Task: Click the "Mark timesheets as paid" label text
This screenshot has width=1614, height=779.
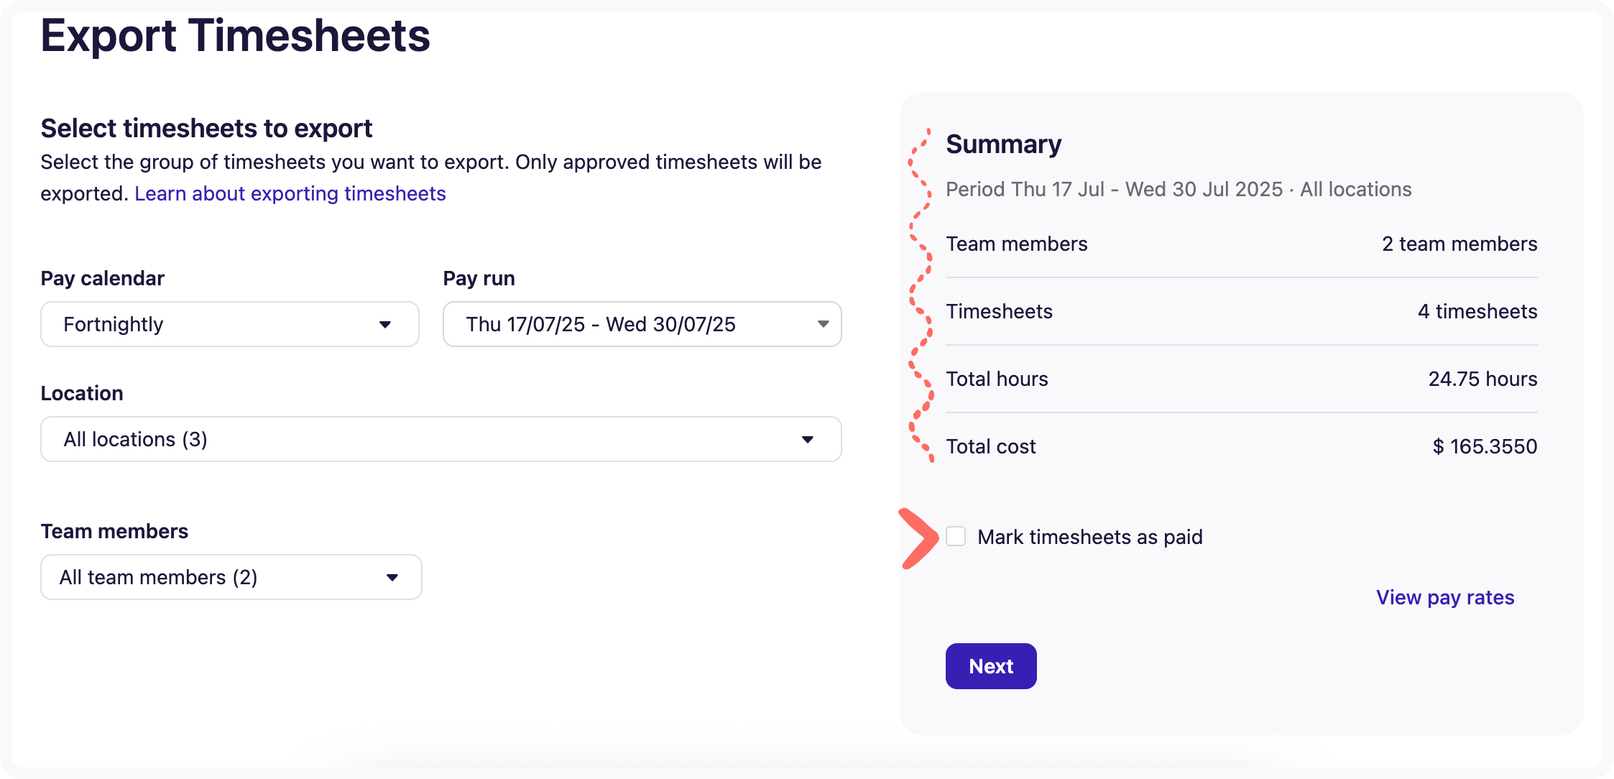Action: click(1089, 537)
